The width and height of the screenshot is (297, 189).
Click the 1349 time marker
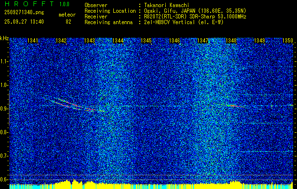point(259,40)
